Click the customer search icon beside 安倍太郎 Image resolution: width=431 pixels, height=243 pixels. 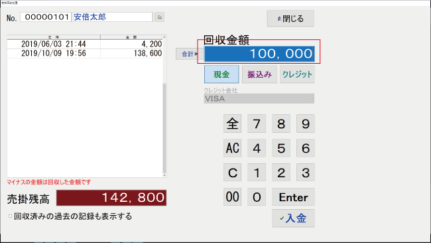coord(159,17)
